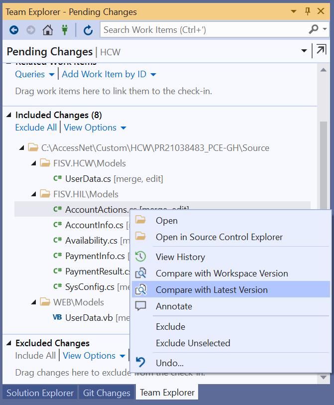Go to Team Explorer Home icon
The width and height of the screenshot is (334, 405).
[x=48, y=30]
